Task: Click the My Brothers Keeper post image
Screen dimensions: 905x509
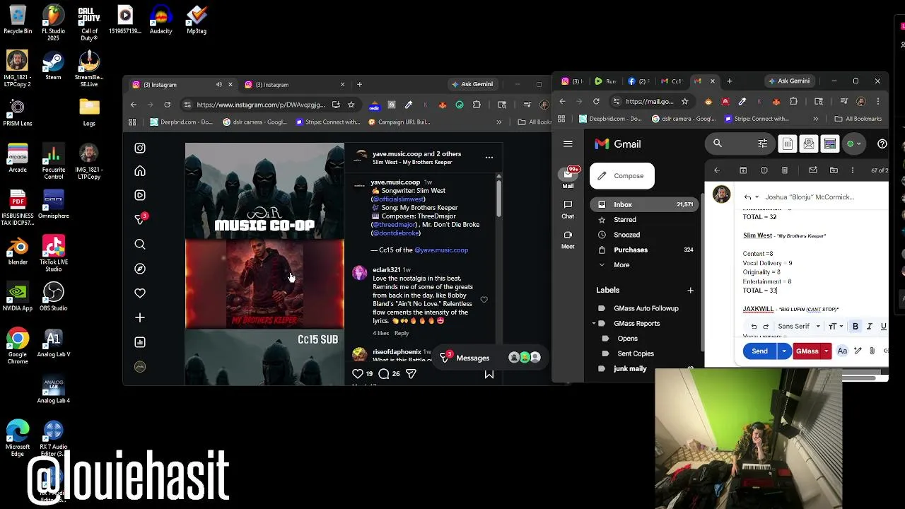Action: tap(264, 284)
